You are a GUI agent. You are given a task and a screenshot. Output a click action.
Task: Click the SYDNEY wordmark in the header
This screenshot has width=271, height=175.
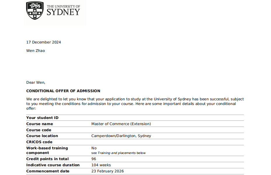[x=63, y=12]
